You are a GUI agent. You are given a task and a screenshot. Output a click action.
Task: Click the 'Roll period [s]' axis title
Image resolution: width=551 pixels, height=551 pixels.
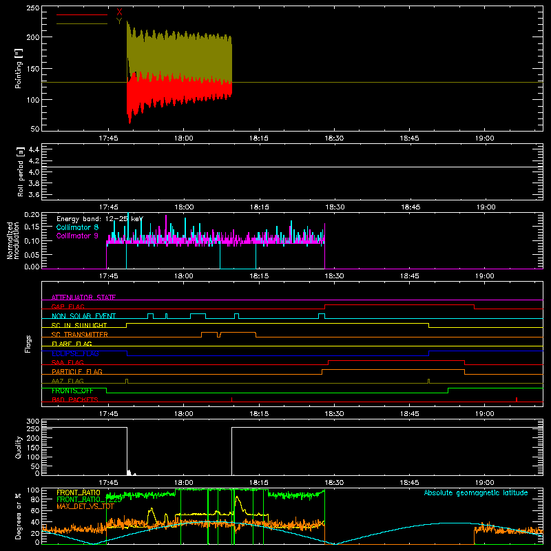20,171
